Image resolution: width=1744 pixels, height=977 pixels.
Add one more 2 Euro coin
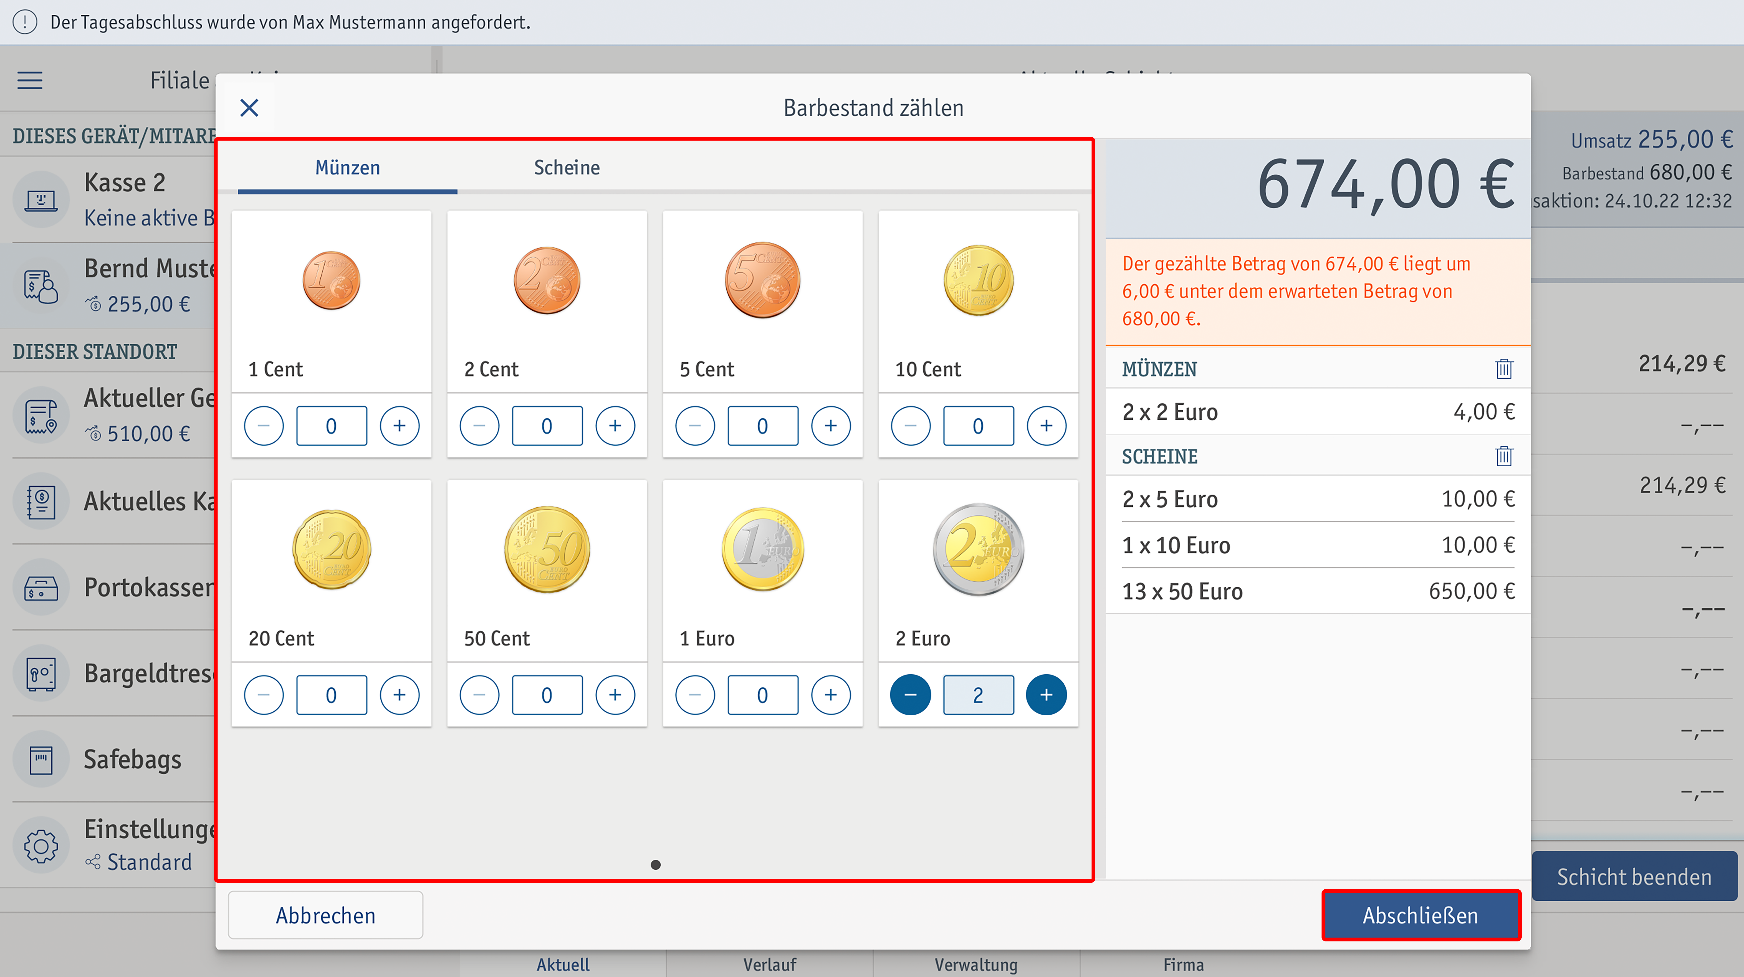(x=1046, y=695)
